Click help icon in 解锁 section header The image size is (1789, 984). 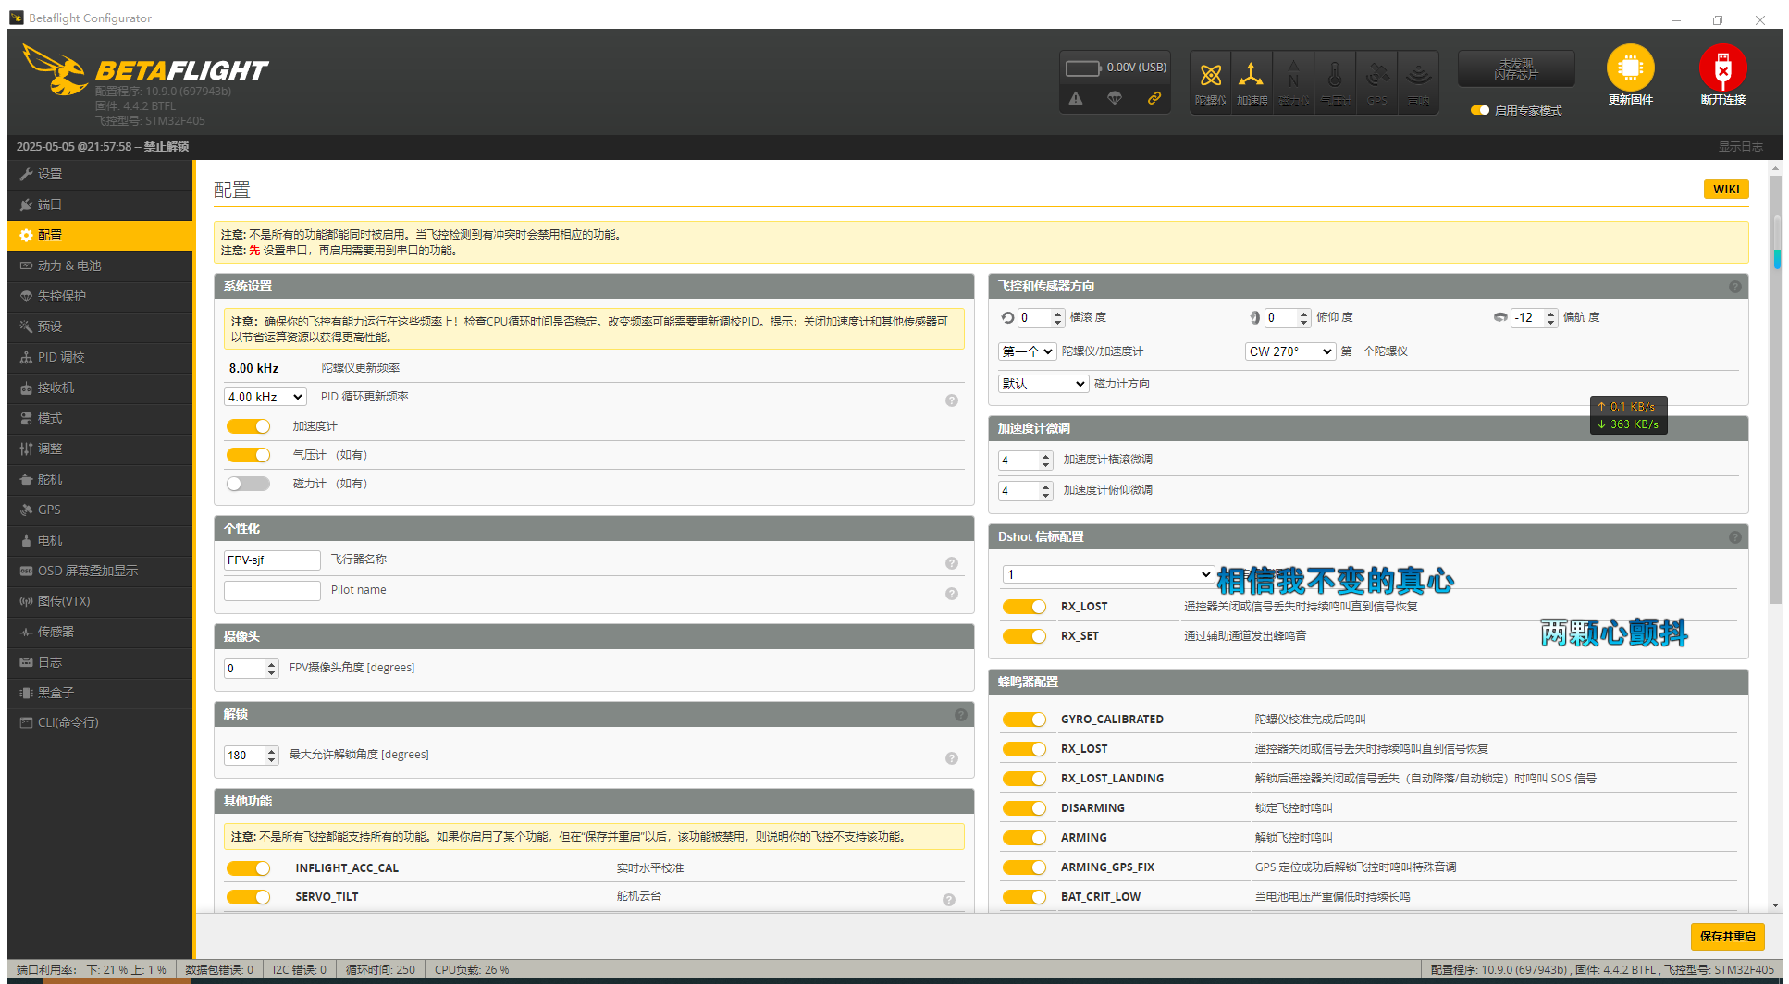tap(960, 715)
